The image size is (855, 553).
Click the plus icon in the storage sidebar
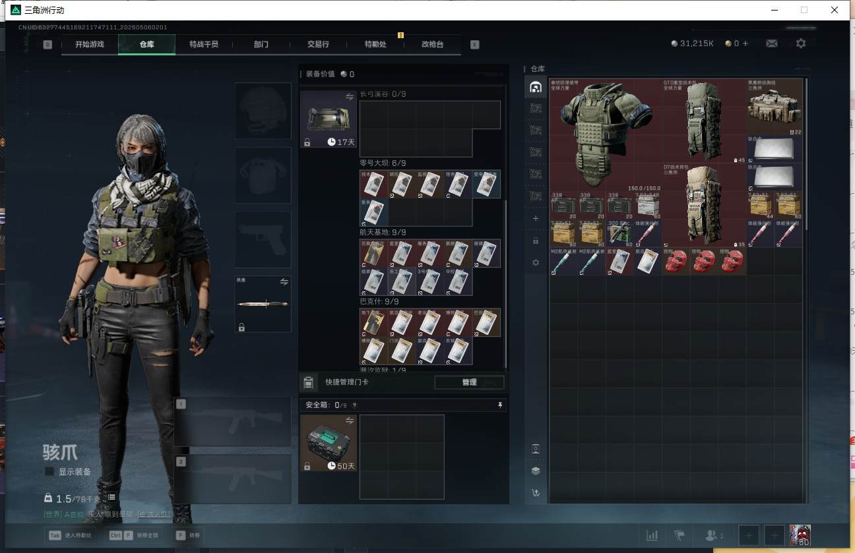coord(536,218)
